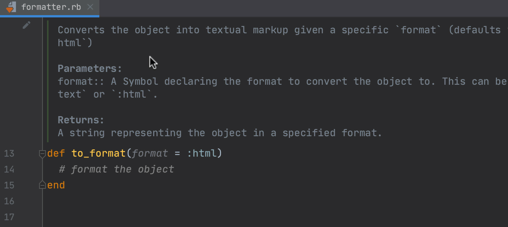The width and height of the screenshot is (508, 227).
Task: Collapse the def to_format fold marker
Action: (42, 154)
